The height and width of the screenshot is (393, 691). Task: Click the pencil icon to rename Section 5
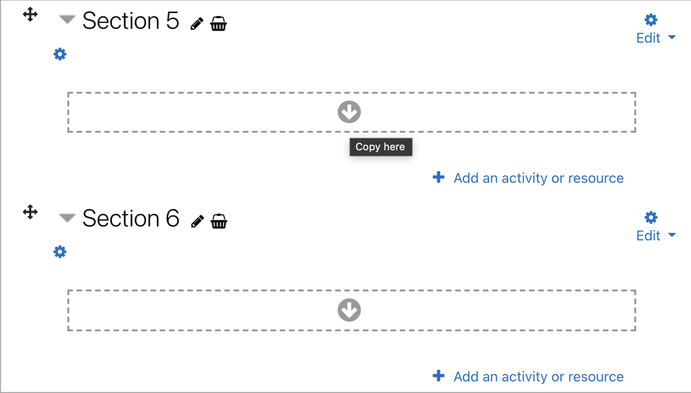pos(197,24)
